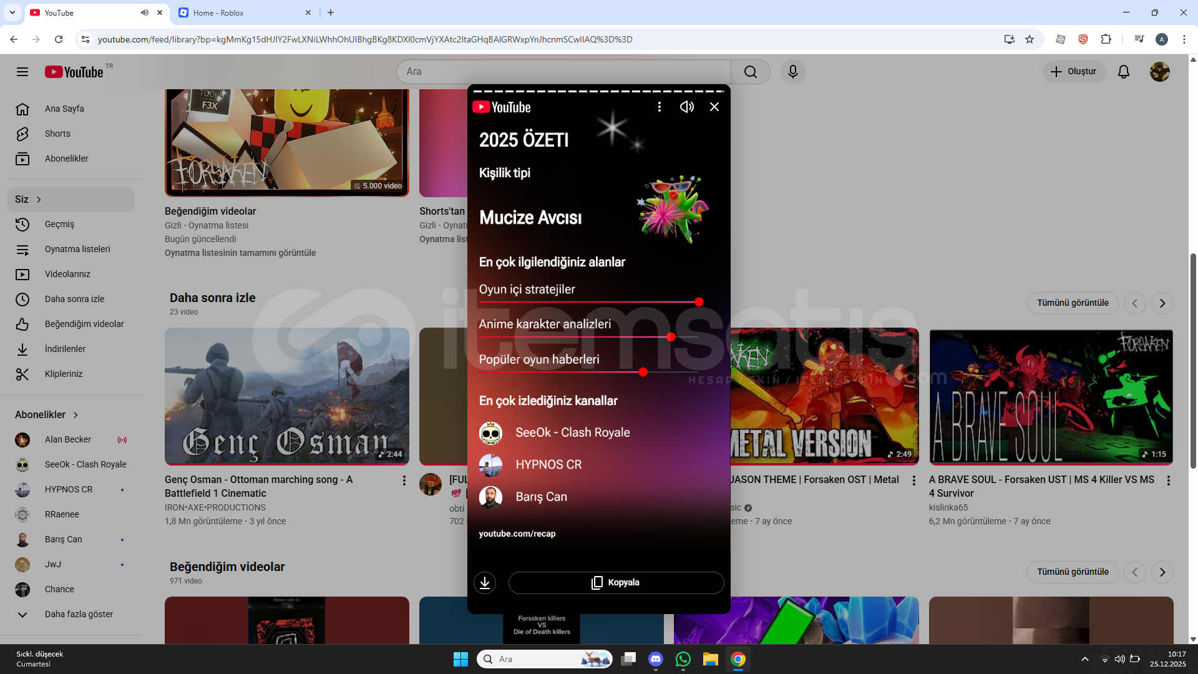Mute the recap card sound
Image resolution: width=1198 pixels, height=674 pixels.
coord(686,107)
